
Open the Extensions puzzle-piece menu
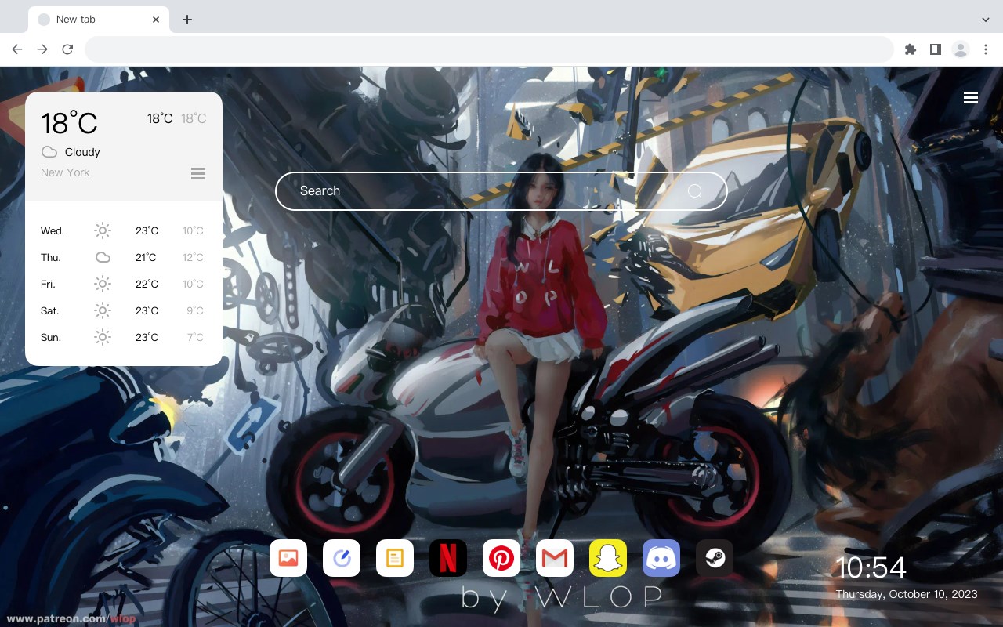click(910, 49)
